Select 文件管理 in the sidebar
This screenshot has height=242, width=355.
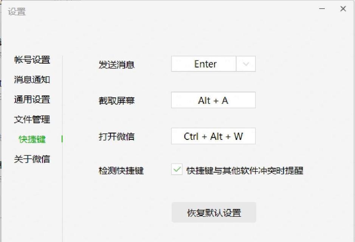pyautogui.click(x=32, y=119)
